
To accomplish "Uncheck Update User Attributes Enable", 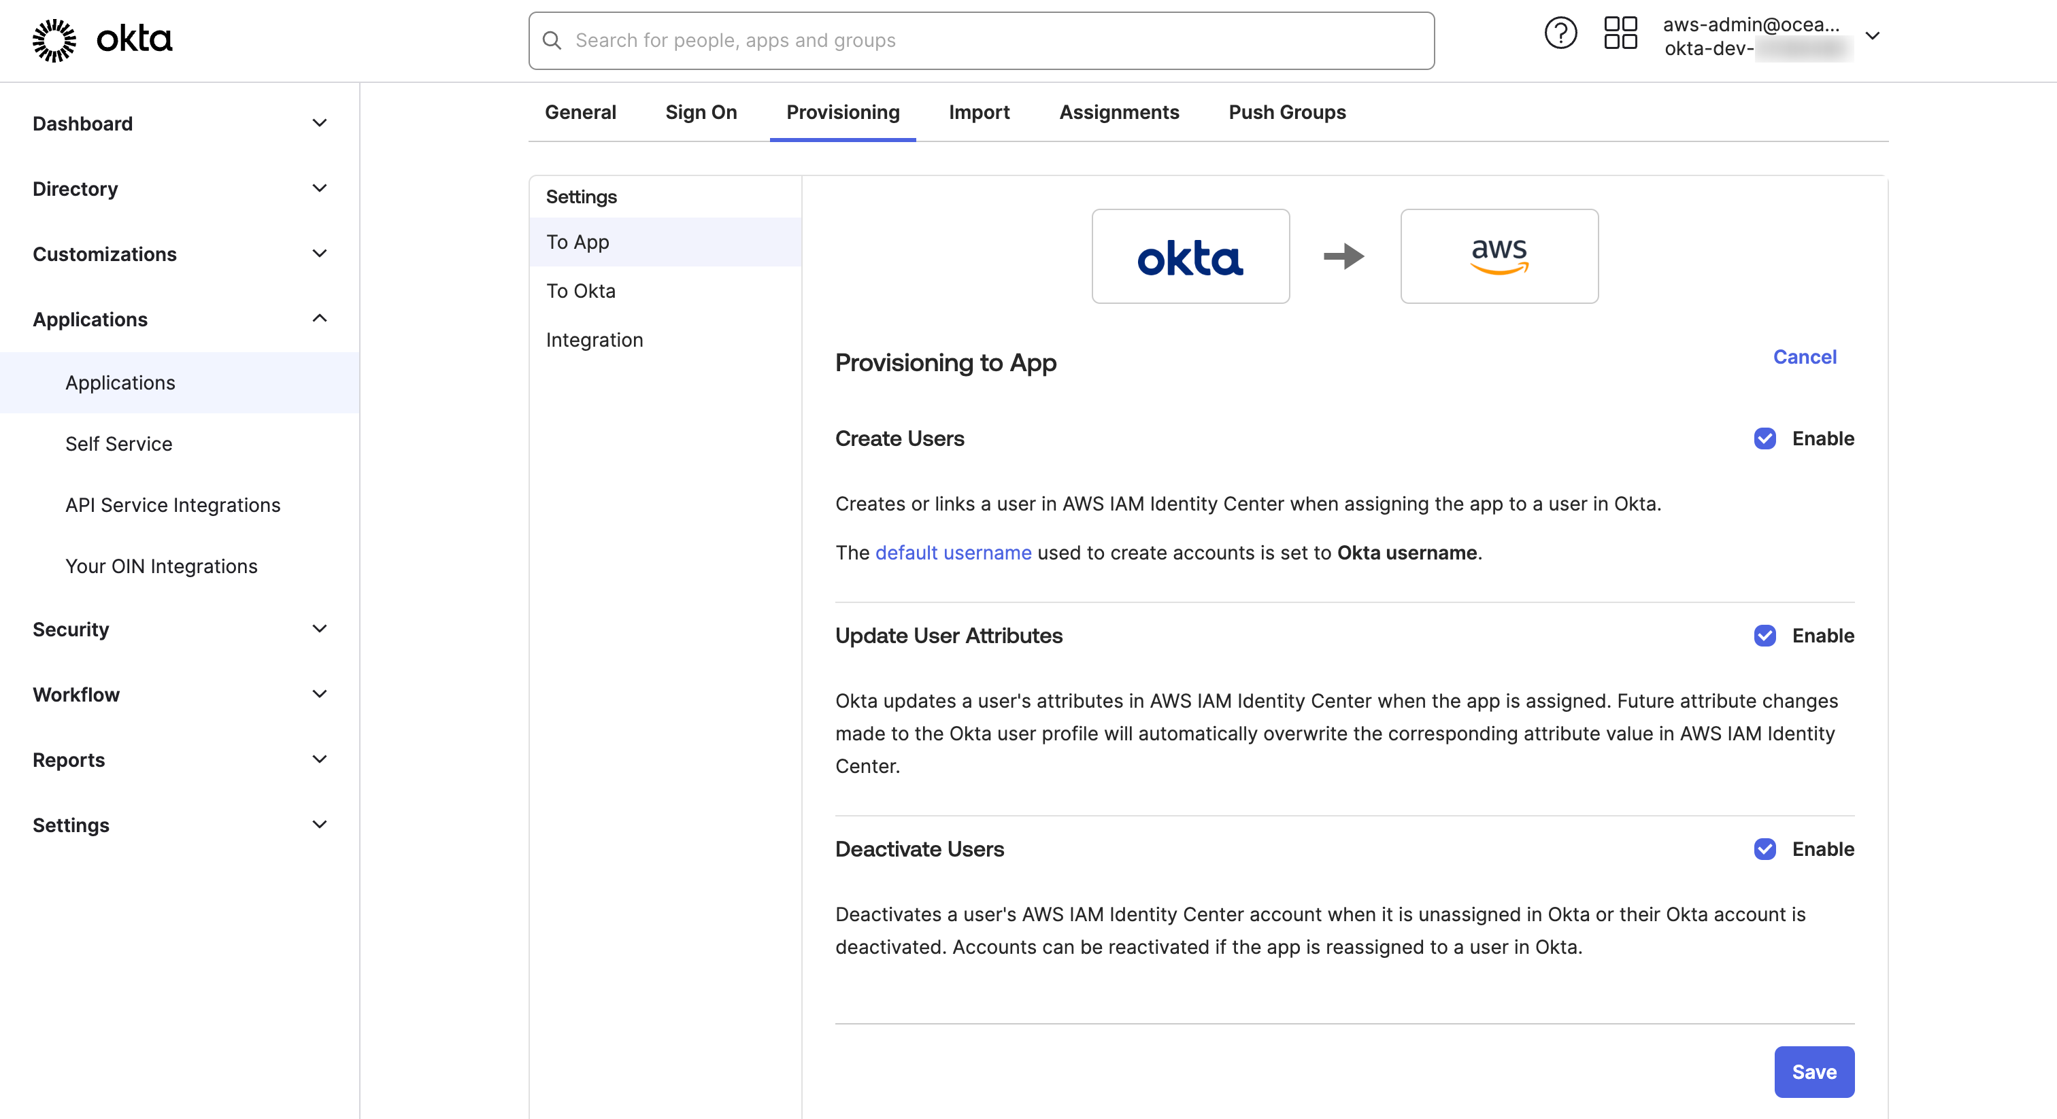I will point(1765,636).
